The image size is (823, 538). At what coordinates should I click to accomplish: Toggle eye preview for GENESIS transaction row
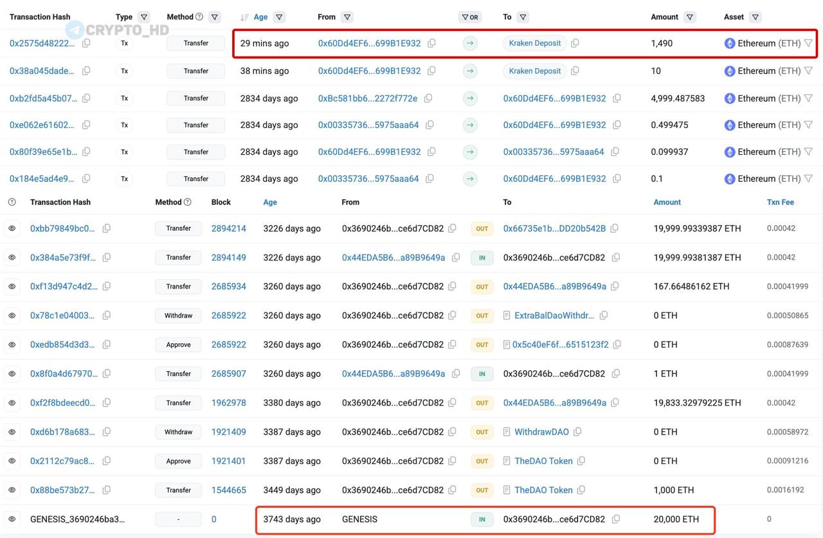(x=12, y=519)
